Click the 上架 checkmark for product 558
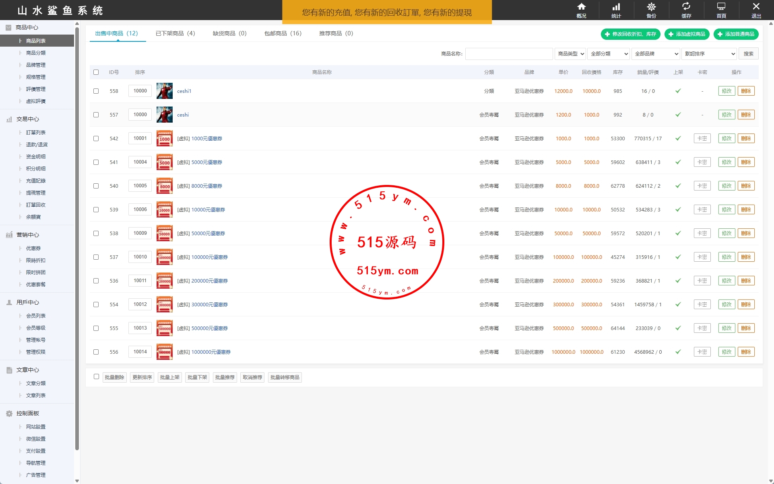This screenshot has height=484, width=774. click(678, 91)
